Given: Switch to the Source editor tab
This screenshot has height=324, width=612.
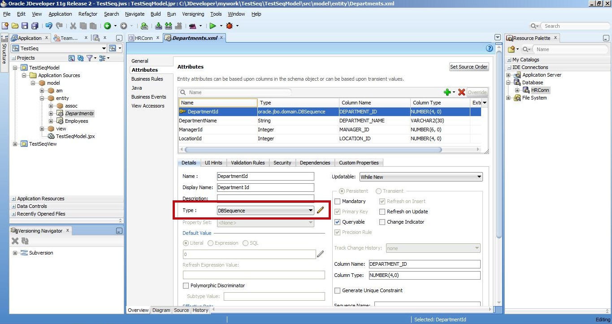Looking at the screenshot, I should pos(182,310).
